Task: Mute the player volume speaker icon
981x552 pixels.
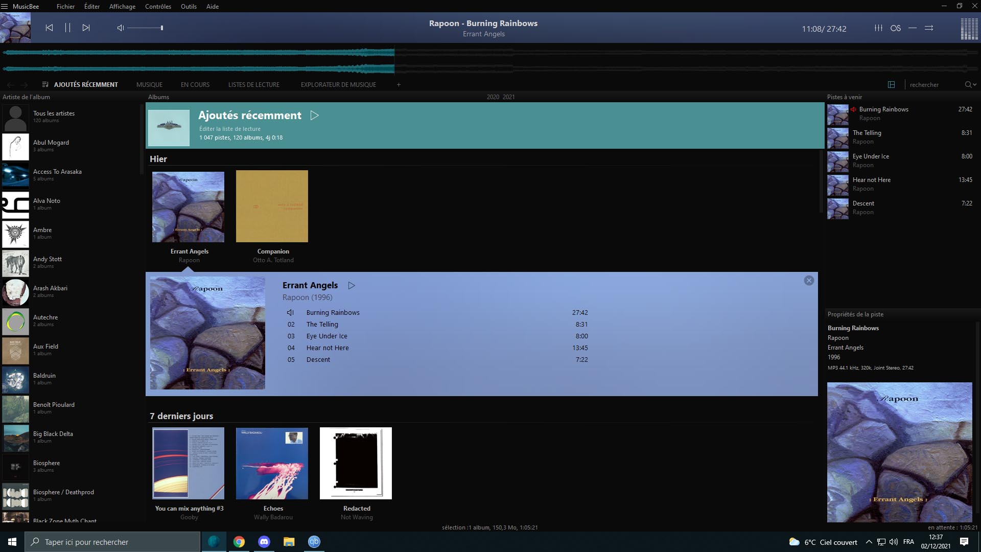Action: 121,28
